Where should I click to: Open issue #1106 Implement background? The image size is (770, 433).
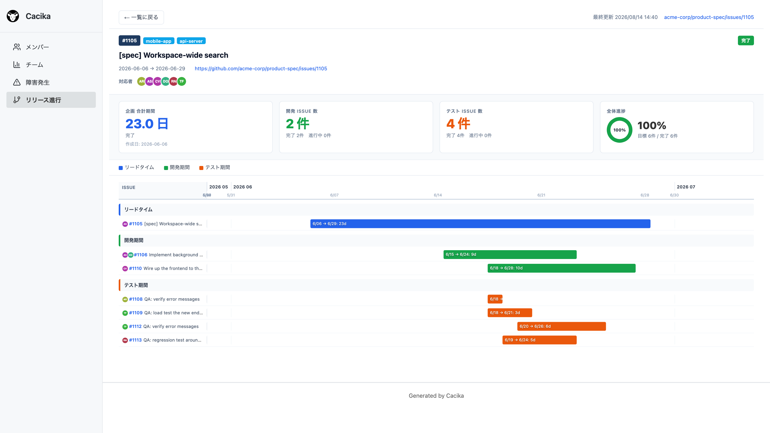[x=140, y=255]
